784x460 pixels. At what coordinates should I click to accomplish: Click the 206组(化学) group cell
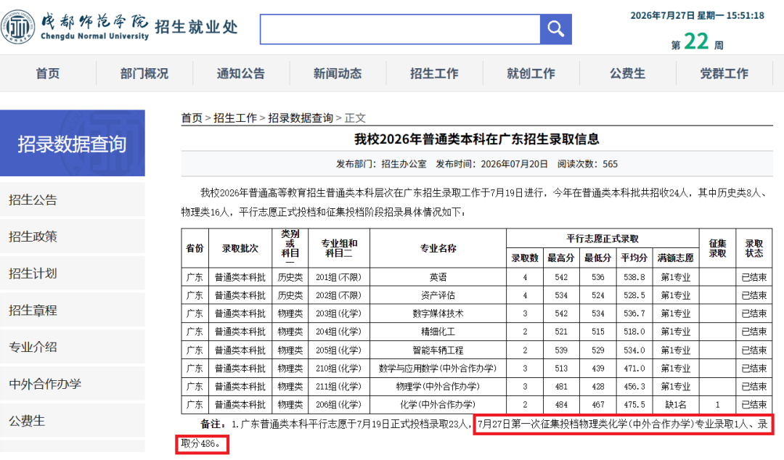click(x=338, y=405)
